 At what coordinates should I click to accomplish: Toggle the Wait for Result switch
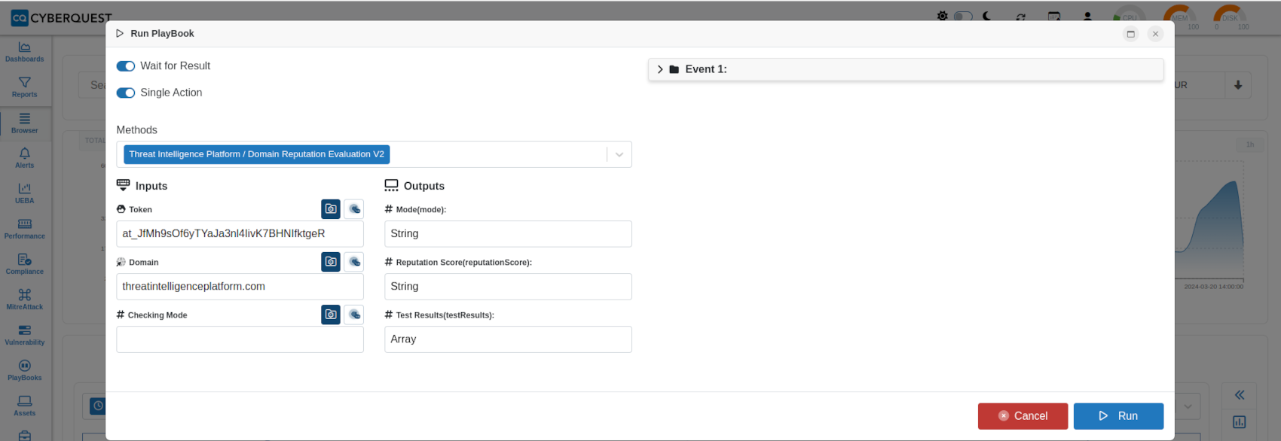[x=126, y=66]
